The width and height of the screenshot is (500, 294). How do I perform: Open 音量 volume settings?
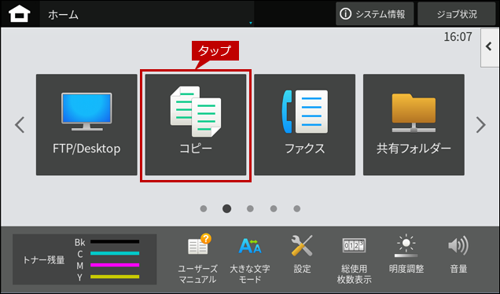tap(458, 255)
